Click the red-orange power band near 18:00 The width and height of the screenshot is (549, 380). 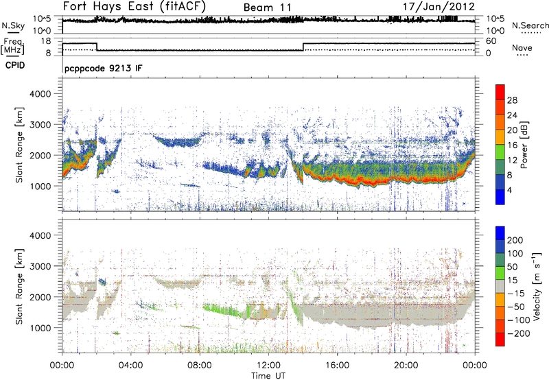(372, 181)
